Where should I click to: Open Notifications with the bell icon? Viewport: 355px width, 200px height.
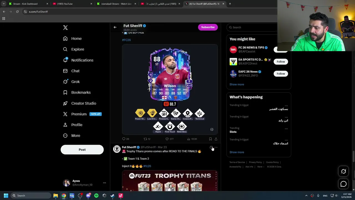(78, 60)
